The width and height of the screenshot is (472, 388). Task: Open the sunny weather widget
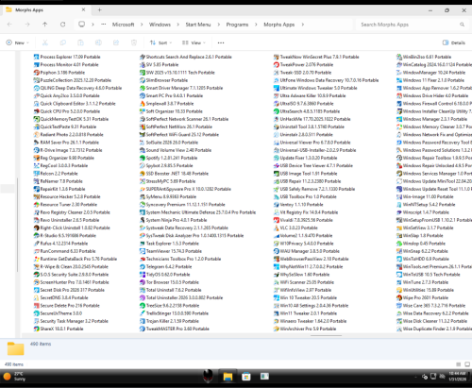tap(14, 377)
